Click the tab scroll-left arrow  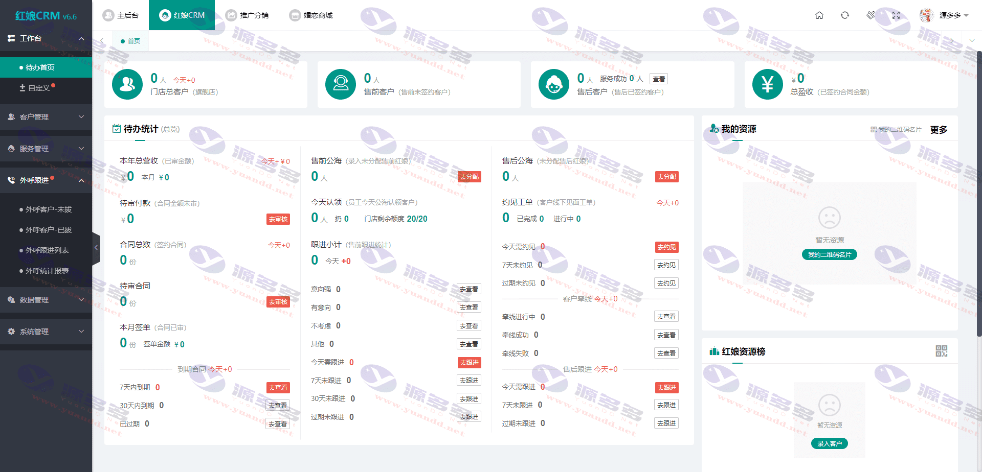click(x=102, y=41)
